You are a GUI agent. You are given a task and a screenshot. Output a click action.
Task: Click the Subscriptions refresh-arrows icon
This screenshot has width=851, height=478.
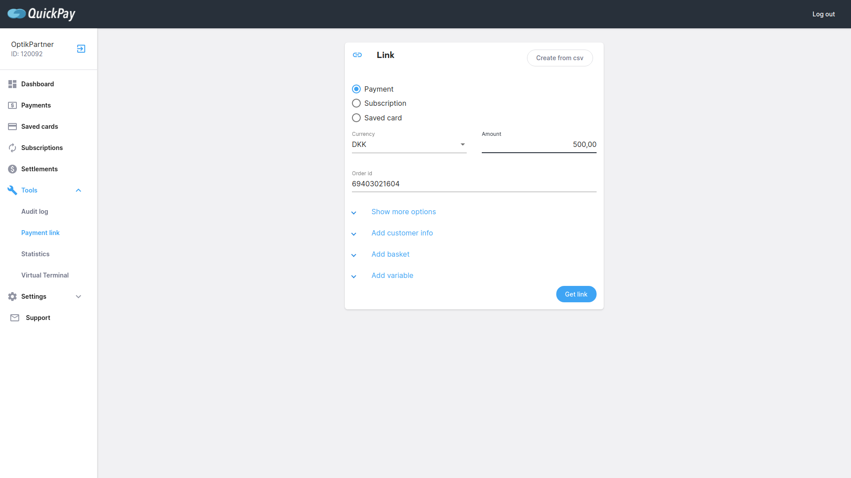pos(12,148)
